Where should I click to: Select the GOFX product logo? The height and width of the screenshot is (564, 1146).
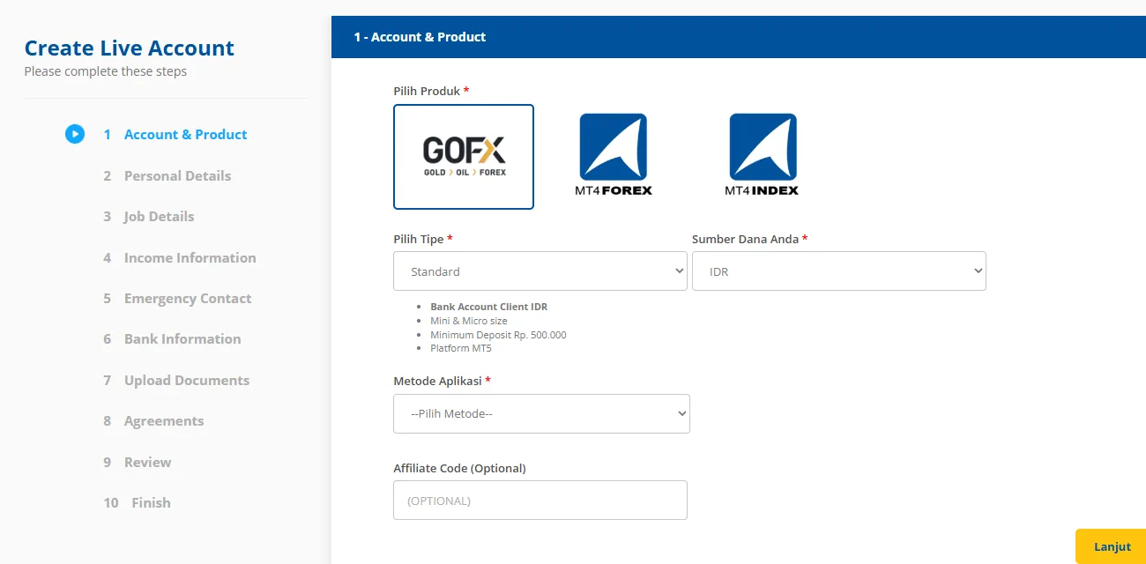point(464,157)
